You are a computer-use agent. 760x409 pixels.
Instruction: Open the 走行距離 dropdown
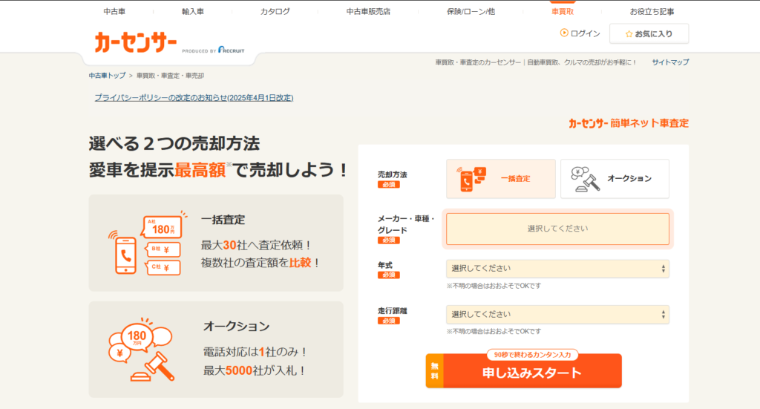pyautogui.click(x=557, y=314)
